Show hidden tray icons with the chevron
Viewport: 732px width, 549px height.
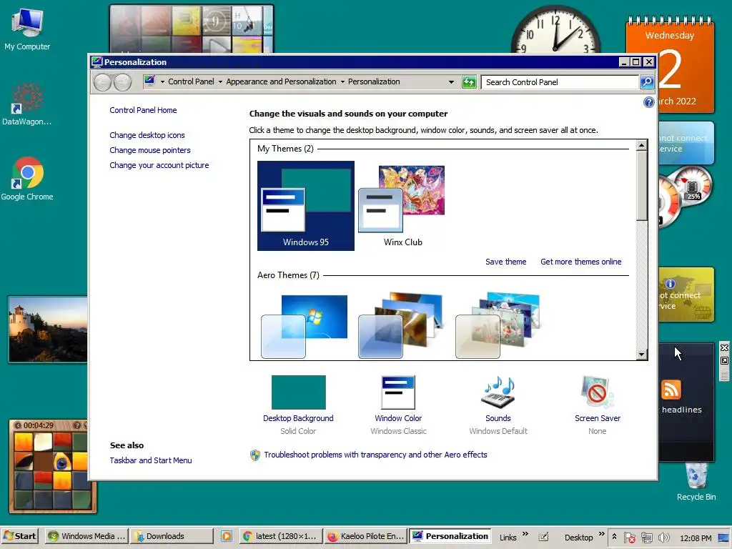pos(614,537)
